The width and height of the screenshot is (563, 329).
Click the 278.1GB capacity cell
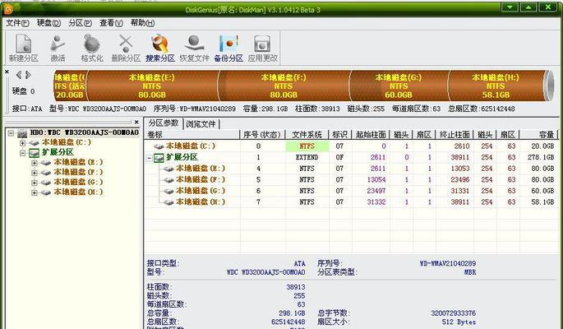[541, 157]
